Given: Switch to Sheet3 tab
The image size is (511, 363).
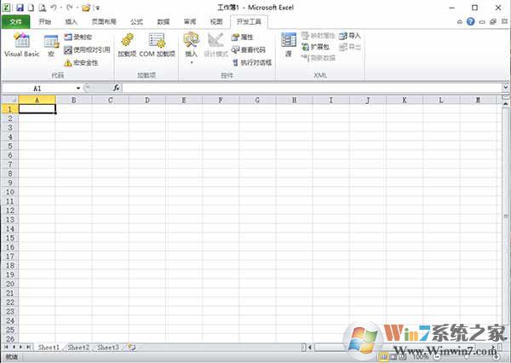Looking at the screenshot, I should (x=108, y=348).
